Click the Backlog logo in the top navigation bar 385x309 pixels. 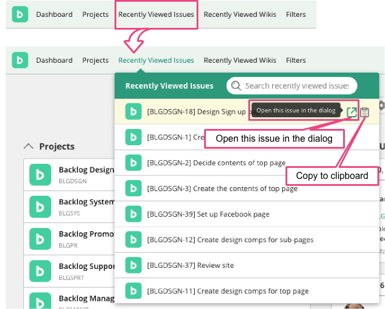tap(20, 14)
